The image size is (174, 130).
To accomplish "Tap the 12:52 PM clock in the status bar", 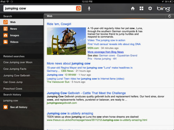I will pyautogui.click(x=87, y=2).
